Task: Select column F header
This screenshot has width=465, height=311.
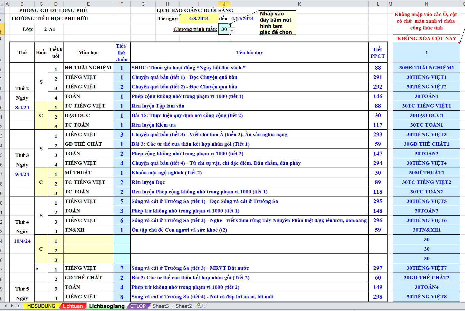Action: [x=122, y=4]
